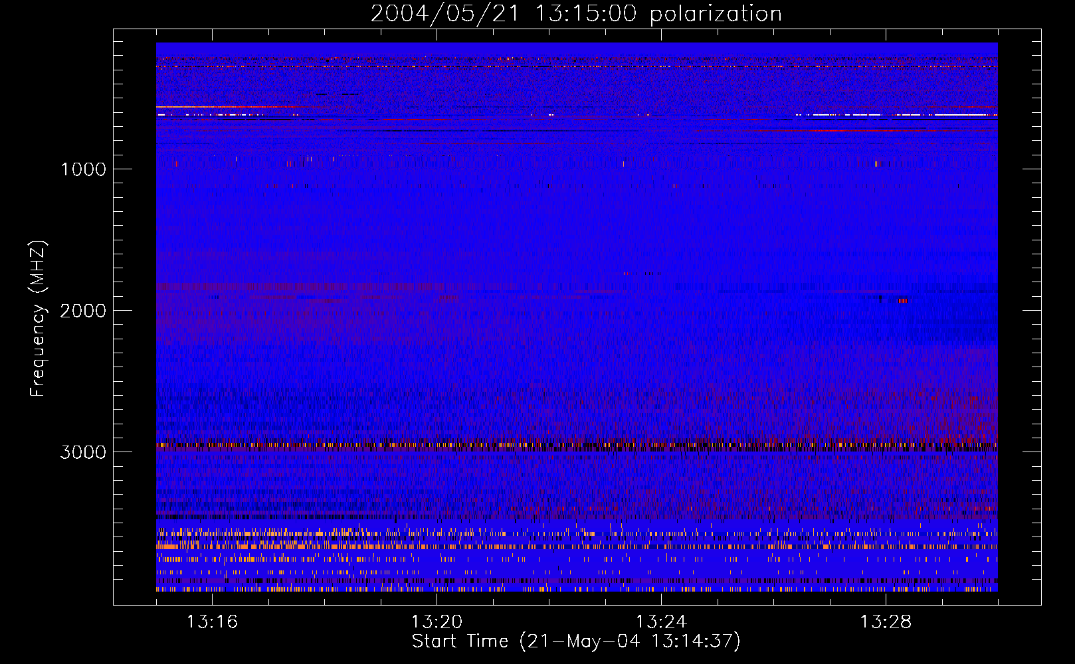Click the 13:20 time tick label
The image size is (1075, 664).
point(437,622)
